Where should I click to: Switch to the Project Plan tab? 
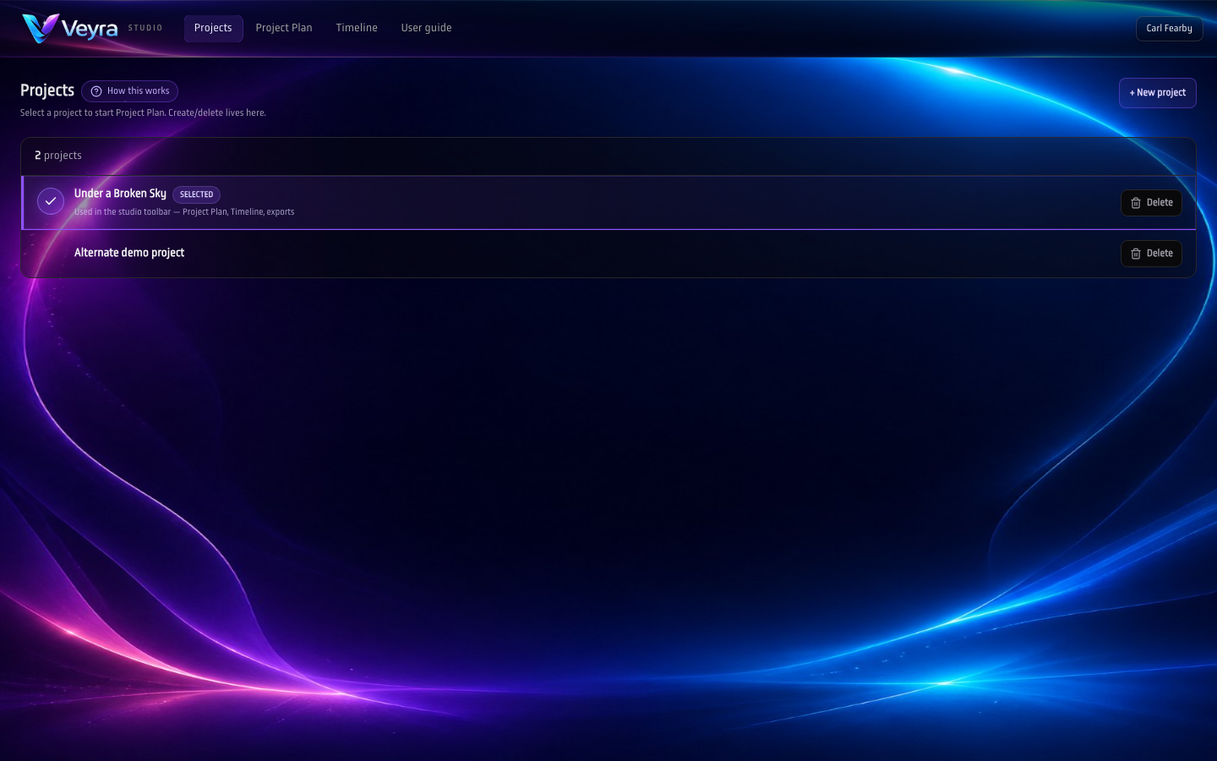[284, 28]
